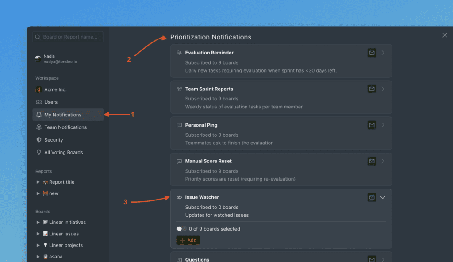Go to Security settings
This screenshot has width=453, height=262.
54,140
